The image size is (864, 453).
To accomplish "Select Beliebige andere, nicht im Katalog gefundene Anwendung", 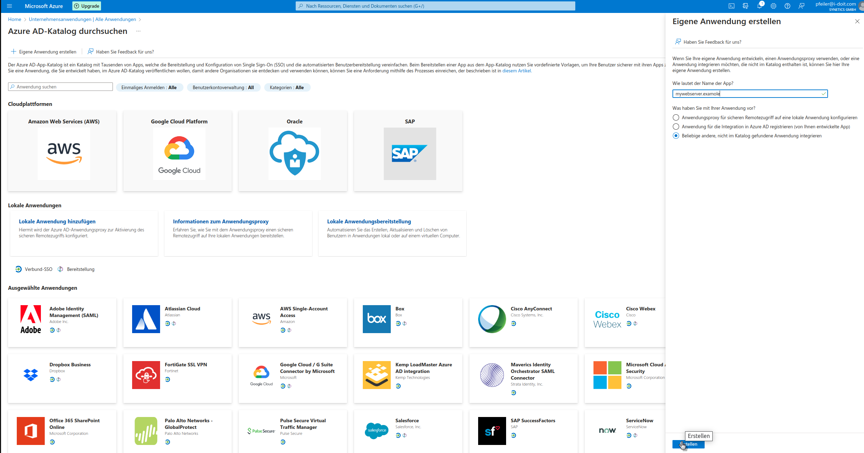I will tap(676, 136).
